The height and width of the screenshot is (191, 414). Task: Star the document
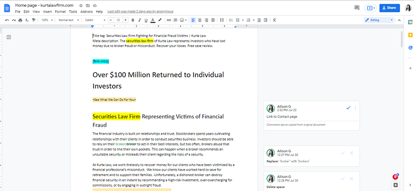[x=81, y=5]
